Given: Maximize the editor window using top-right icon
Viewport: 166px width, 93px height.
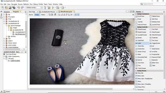Looking at the screenshot, I should (133, 11).
